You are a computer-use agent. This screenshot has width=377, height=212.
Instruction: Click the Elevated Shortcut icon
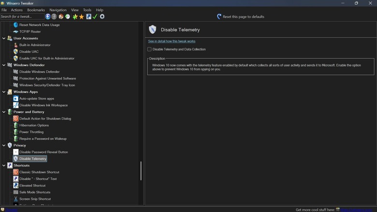15,185
